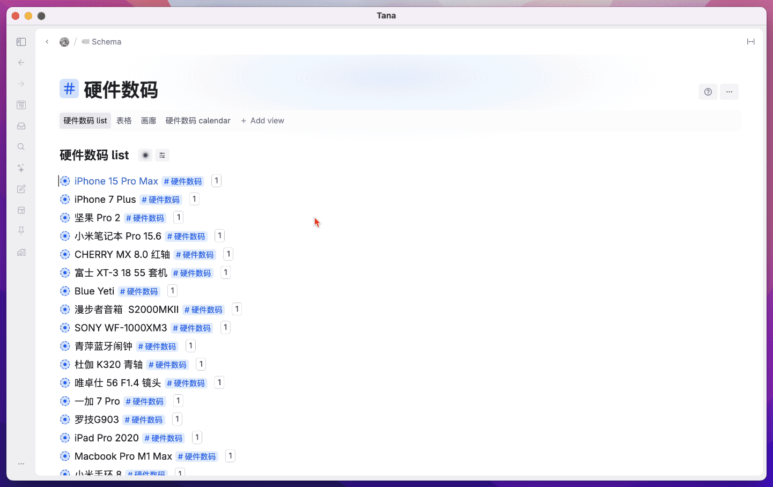Toggle the left sidebar panel icon
773x487 pixels.
[21, 42]
